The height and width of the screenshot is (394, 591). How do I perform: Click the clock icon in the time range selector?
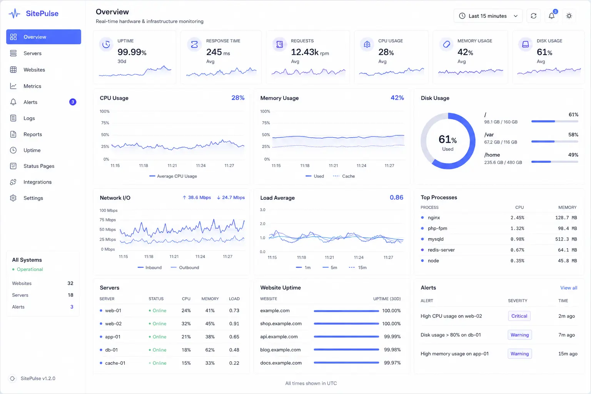point(462,16)
